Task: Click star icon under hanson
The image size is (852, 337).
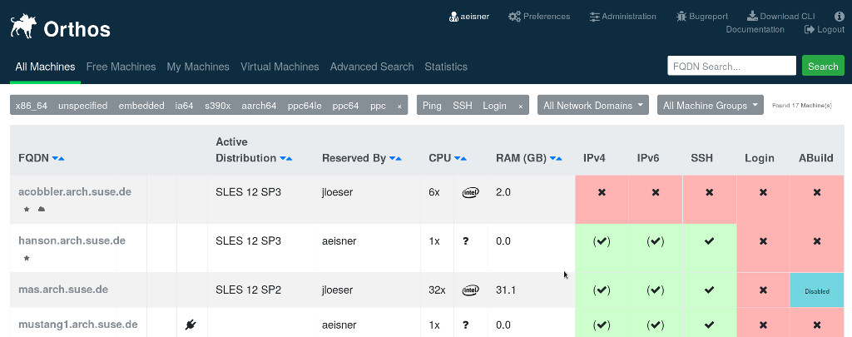Action: point(27,258)
